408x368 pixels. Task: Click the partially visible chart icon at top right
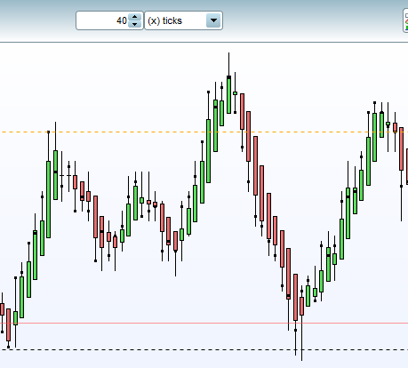[405, 20]
